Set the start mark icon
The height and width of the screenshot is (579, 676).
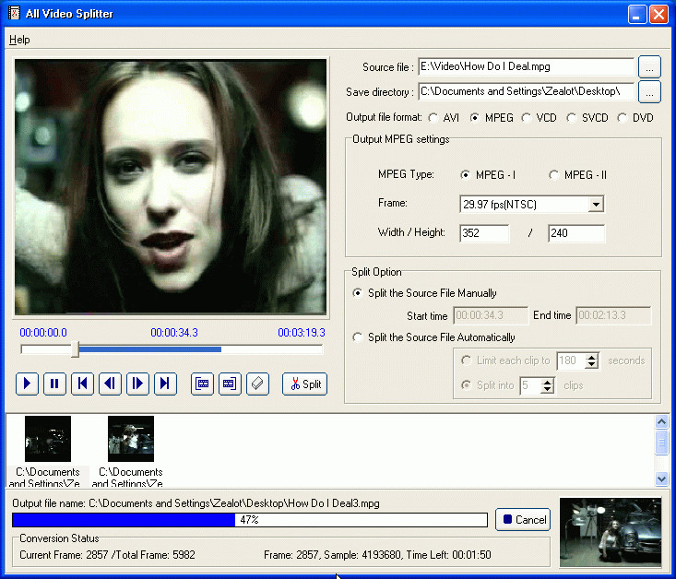202,384
